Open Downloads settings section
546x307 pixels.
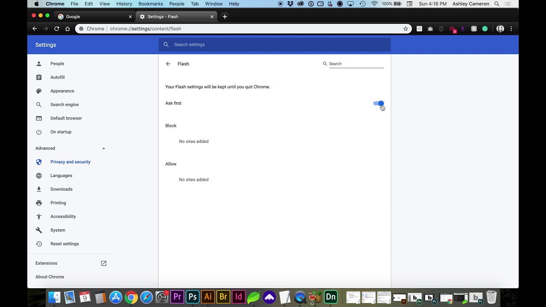click(x=61, y=189)
